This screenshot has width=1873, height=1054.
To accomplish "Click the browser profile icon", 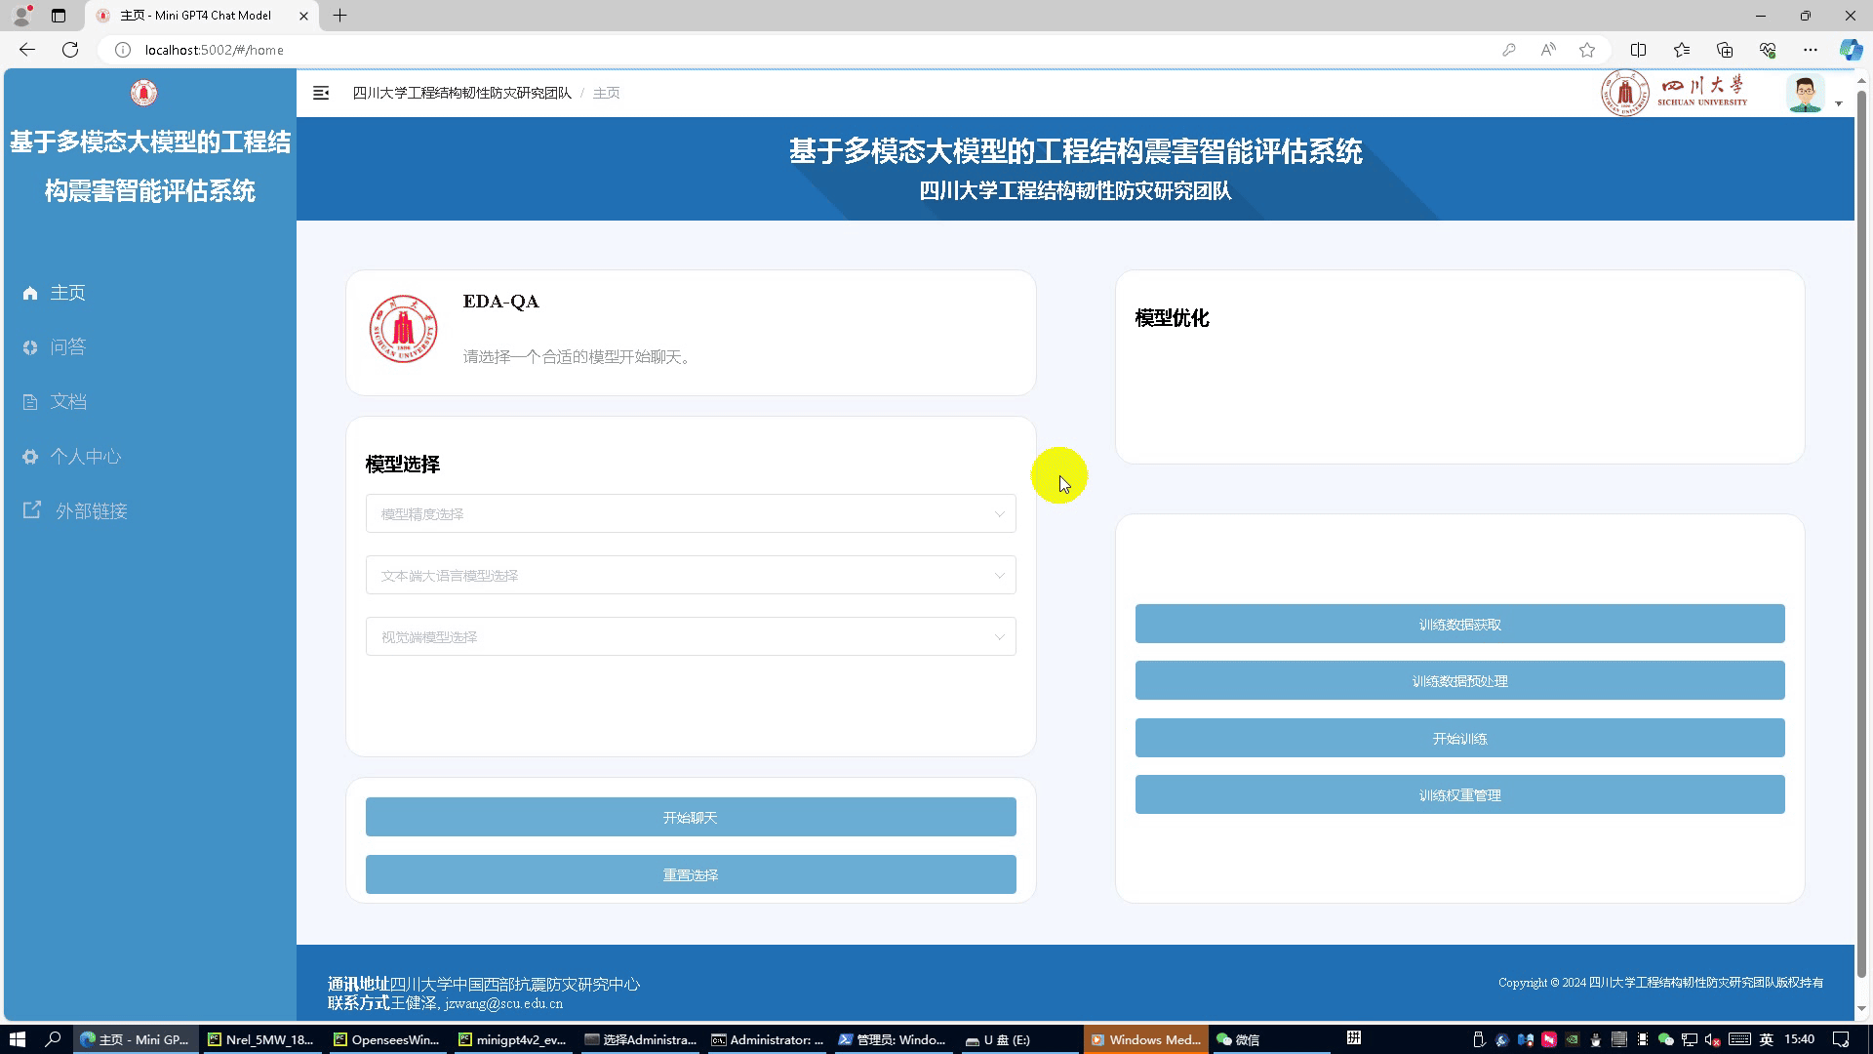I will (x=21, y=15).
